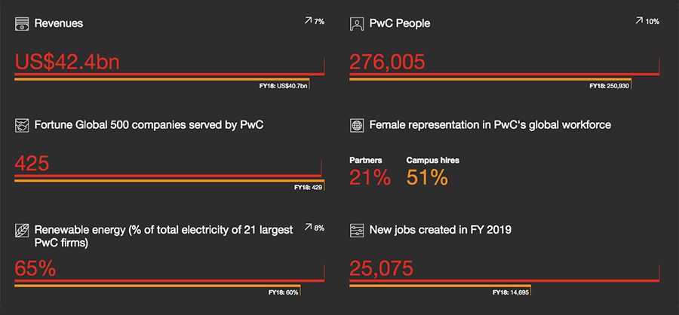Viewport: 679px width, 315px height.
Task: Click the Revenues banknote icon
Action: (x=22, y=24)
